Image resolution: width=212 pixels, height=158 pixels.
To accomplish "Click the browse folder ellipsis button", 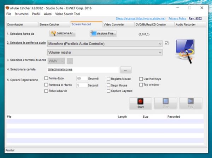I will (126, 70).
